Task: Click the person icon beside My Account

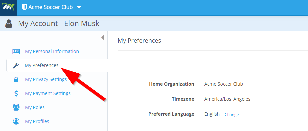Action: click(9, 24)
